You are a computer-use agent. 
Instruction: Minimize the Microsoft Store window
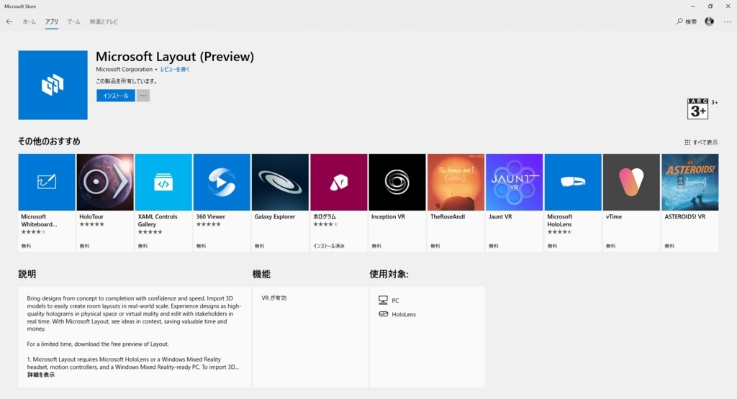(693, 6)
